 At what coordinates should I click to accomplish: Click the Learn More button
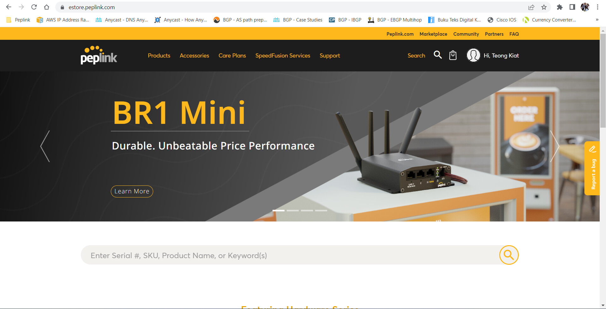click(x=132, y=191)
